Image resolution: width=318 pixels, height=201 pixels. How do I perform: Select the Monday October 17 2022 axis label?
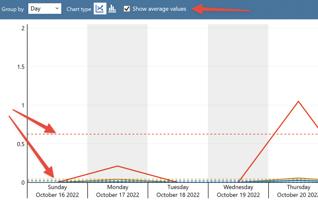117,191
